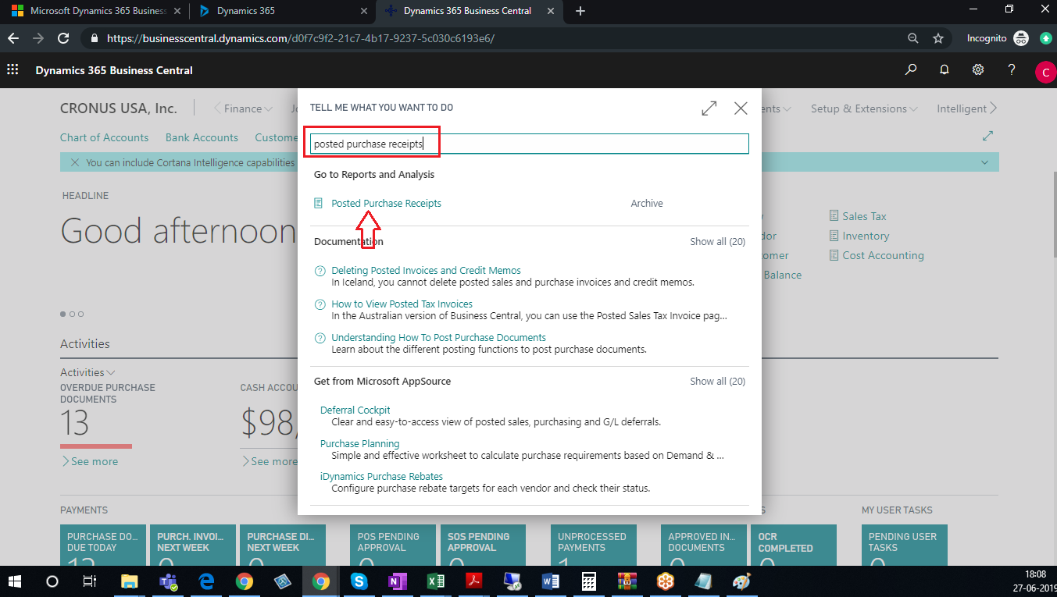This screenshot has height=597, width=1057.
Task: Open Understanding How To Post Purchase Documents
Action: pos(438,337)
